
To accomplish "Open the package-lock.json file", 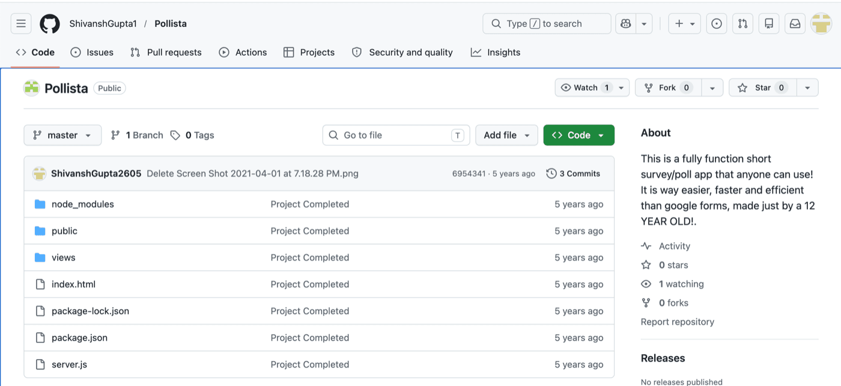I will tap(90, 311).
